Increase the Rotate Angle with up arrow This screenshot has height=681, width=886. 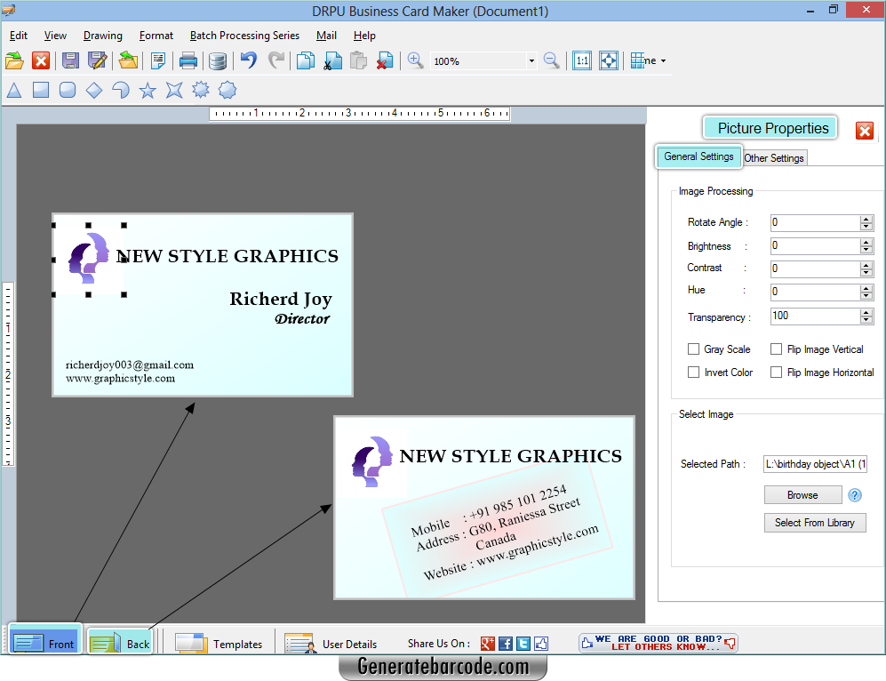[x=866, y=220]
